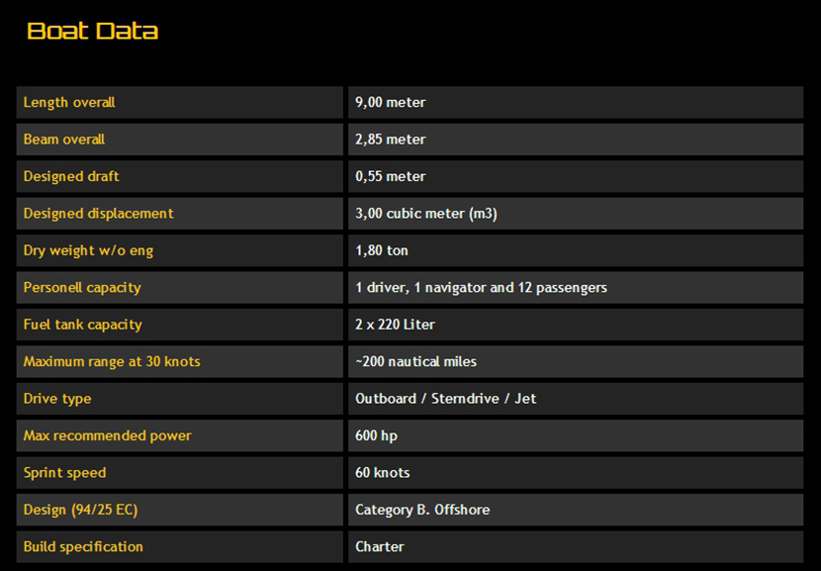Click the 1,80 ton value

click(x=382, y=250)
